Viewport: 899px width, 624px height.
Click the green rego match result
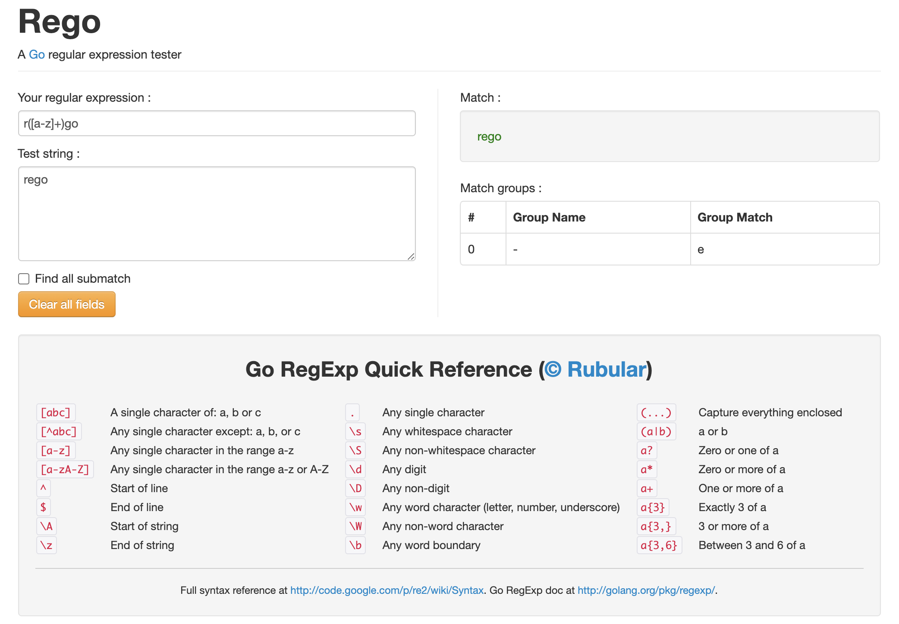pos(489,137)
